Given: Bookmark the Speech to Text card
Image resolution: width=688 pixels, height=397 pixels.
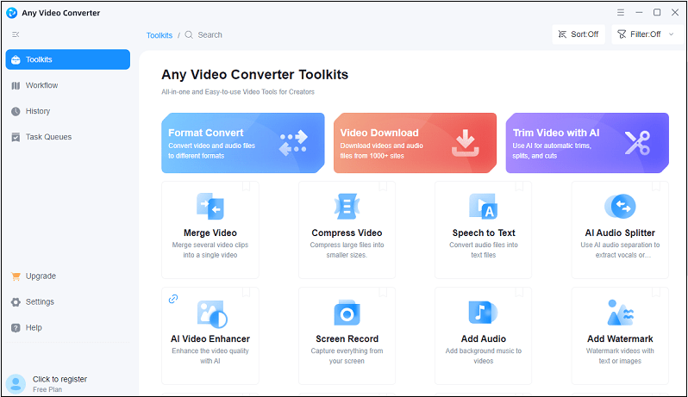Looking at the screenshot, I should click(520, 187).
